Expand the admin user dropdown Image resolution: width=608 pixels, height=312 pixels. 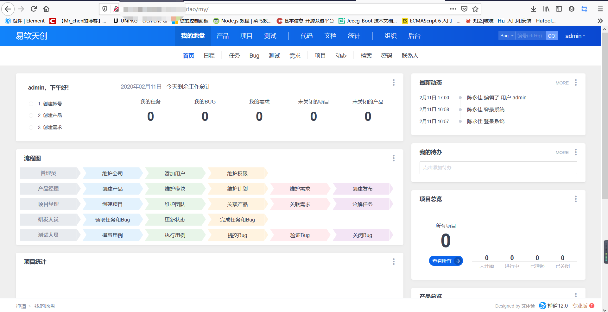[x=575, y=36]
